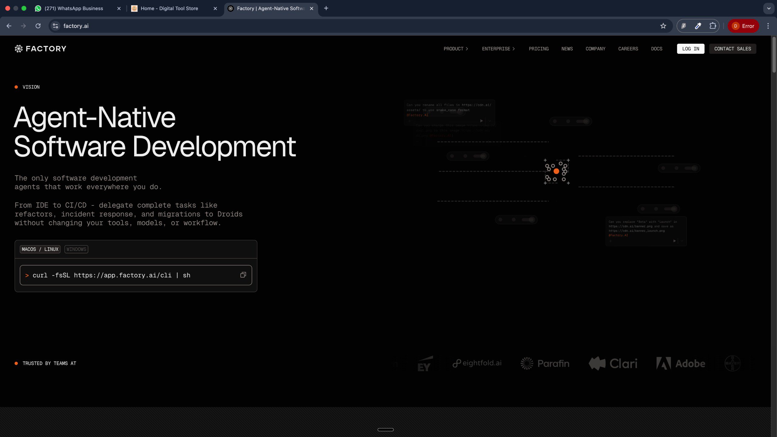777x437 pixels.
Task: Click the eyedropper color picker extension
Action: 698,26
